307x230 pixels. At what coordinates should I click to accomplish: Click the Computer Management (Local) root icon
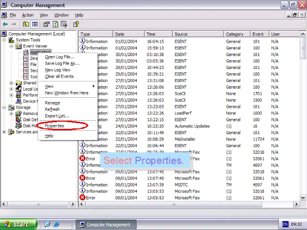coord(4,34)
